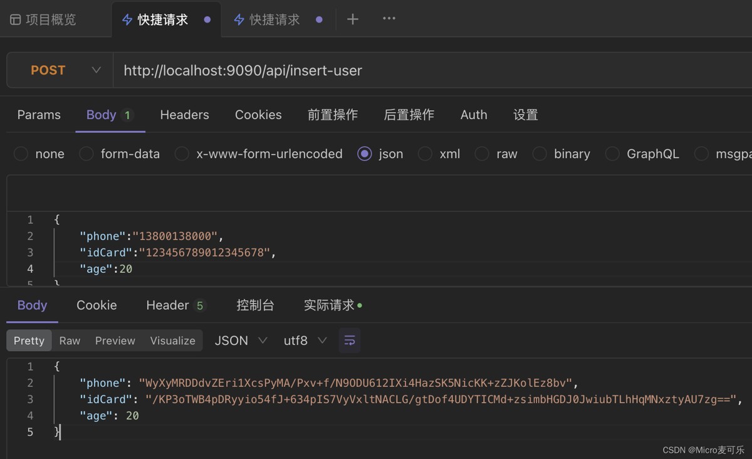Select the GraphQL body type

click(612, 154)
